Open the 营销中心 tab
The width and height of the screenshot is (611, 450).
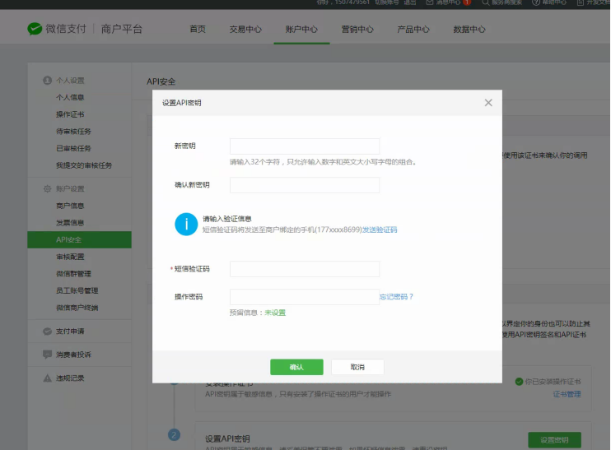[x=357, y=29]
